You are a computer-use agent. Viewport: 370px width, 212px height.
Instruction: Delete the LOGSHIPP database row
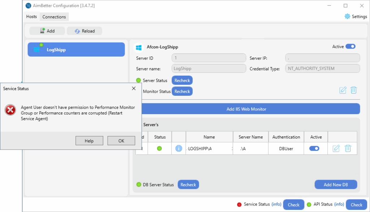(x=348, y=148)
